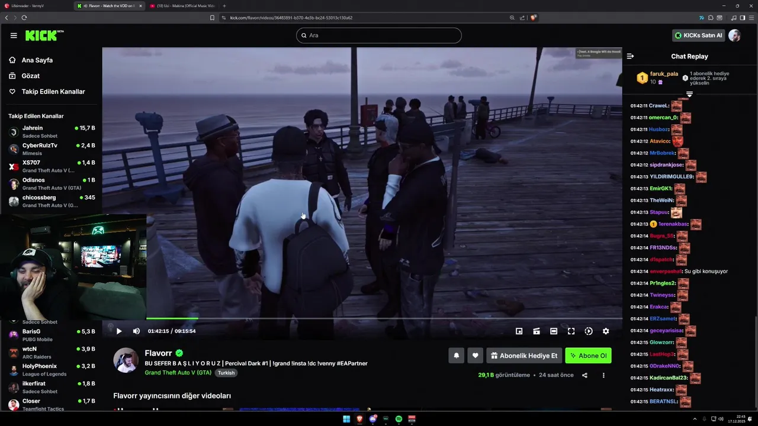Viewport: 758px width, 426px height.
Task: Open a new browser tab
Action: [x=224, y=6]
